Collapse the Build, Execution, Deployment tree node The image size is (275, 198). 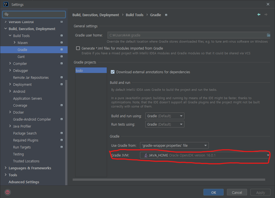6,29
